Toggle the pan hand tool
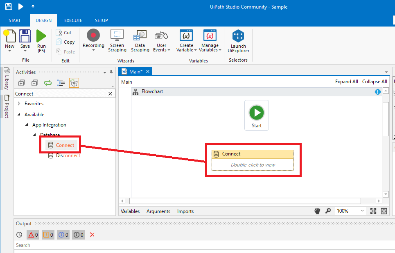The width and height of the screenshot is (395, 253). pyautogui.click(x=317, y=211)
